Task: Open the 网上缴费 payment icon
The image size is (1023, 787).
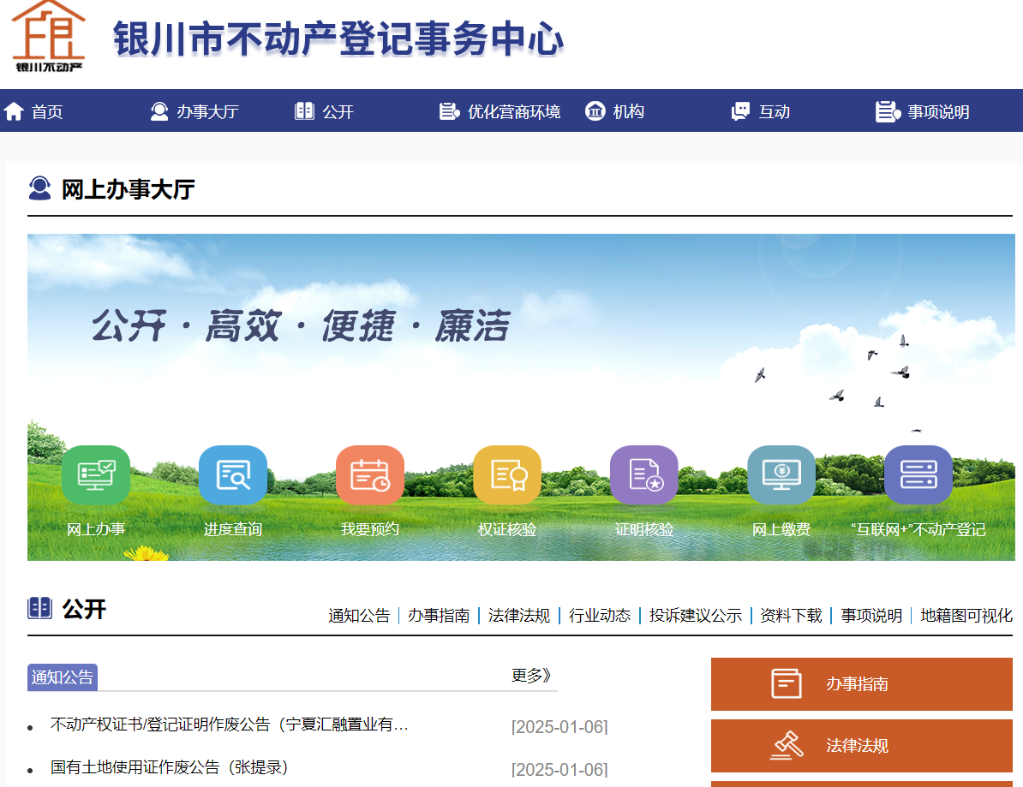Action: 781,474
